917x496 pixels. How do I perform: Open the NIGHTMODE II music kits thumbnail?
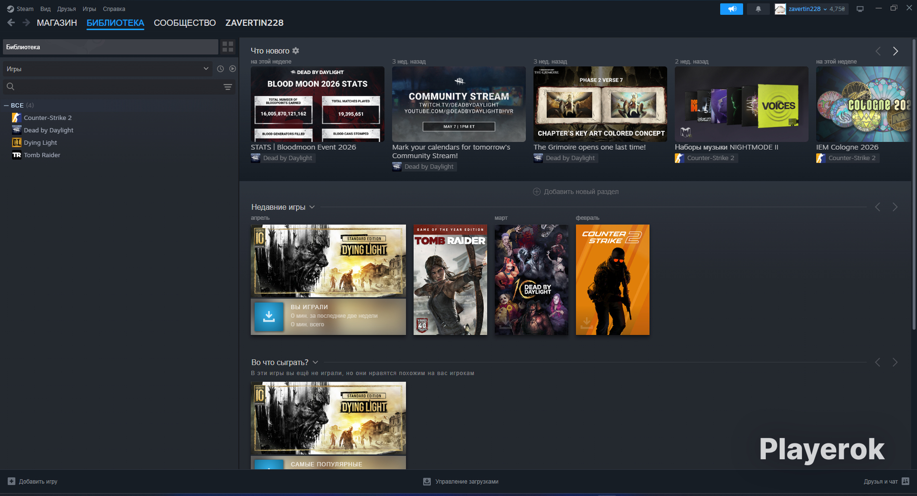pos(742,104)
